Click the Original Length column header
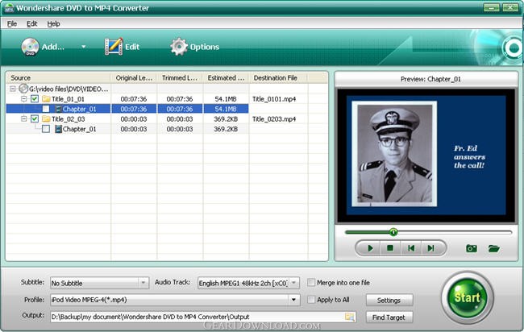The image size is (524, 332). (x=134, y=78)
